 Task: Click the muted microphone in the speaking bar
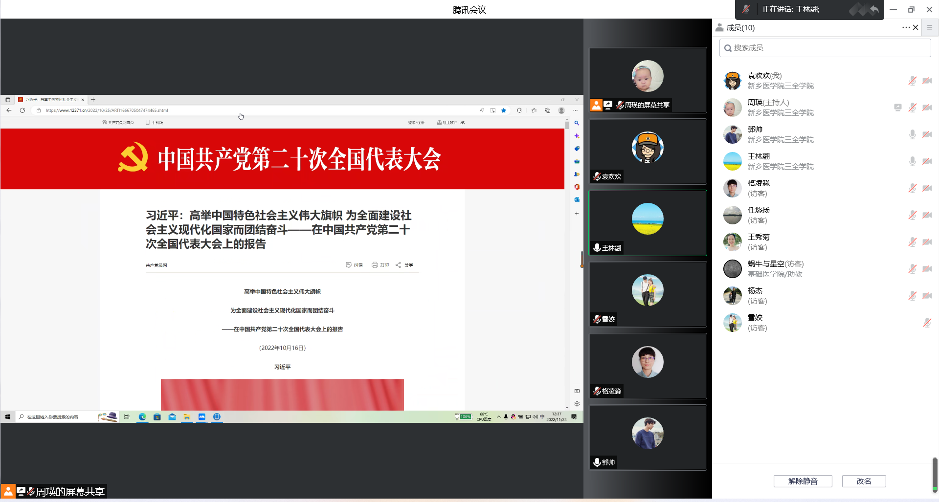tap(746, 9)
